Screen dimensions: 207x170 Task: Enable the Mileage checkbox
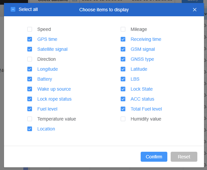pyautogui.click(x=123, y=29)
